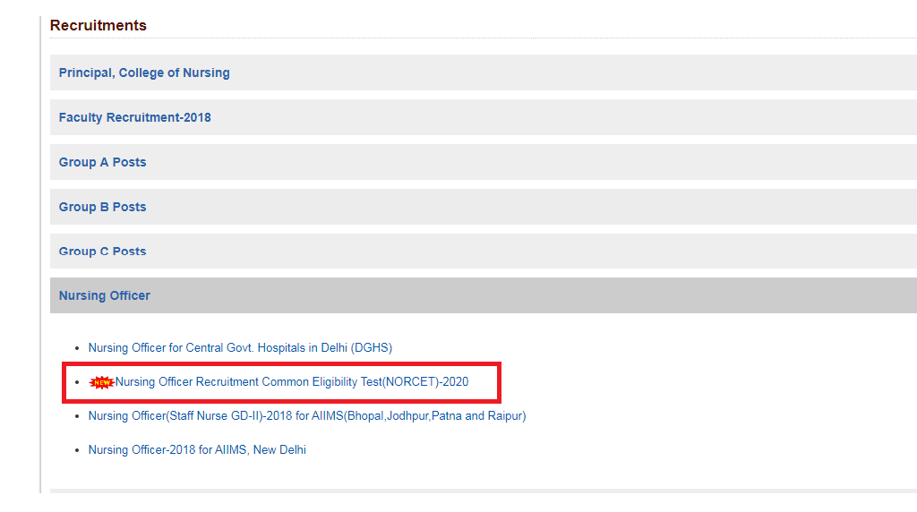The image size is (917, 512).
Task: Open Nursing Officer for Central Govt. Hospitals link
Action: (x=240, y=348)
